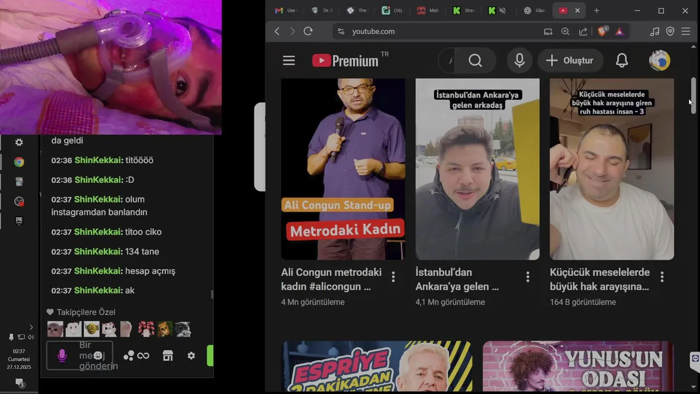Go forward in browser history
The height and width of the screenshot is (394, 700).
point(292,31)
